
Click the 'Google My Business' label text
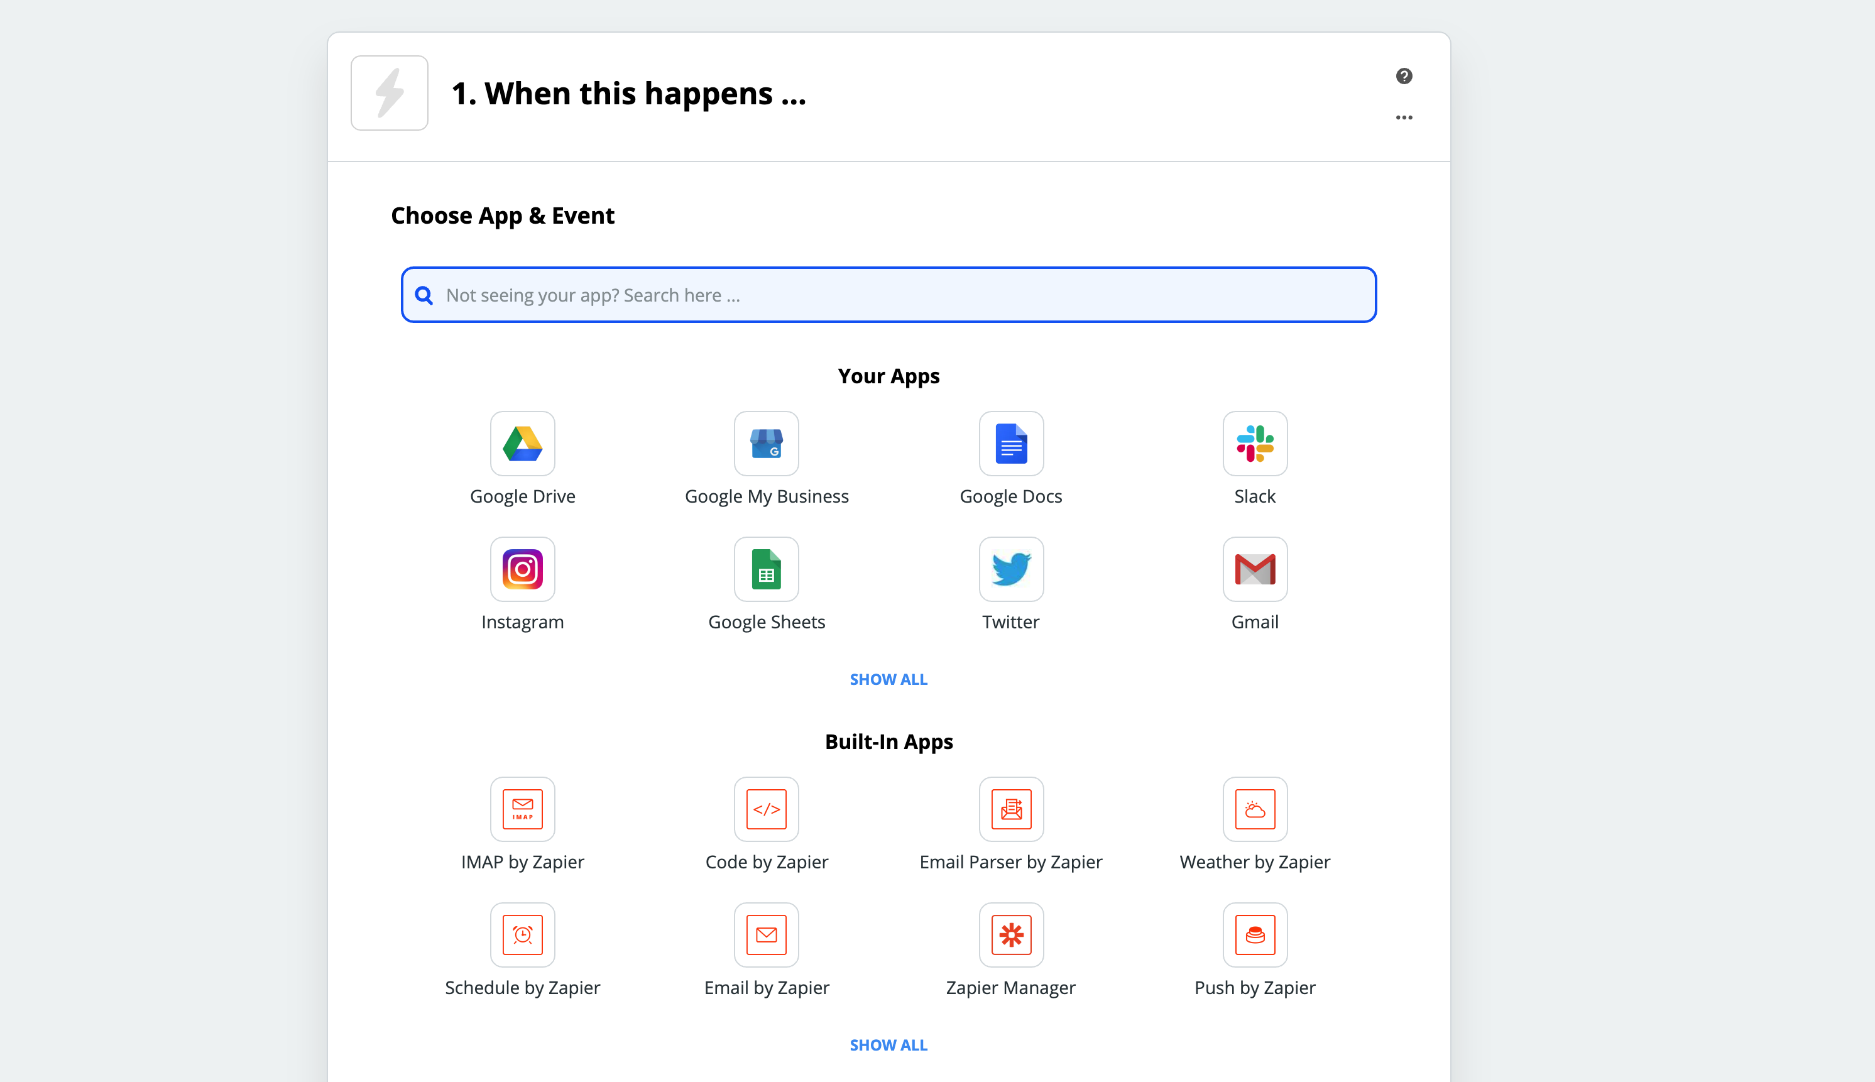[x=766, y=496]
